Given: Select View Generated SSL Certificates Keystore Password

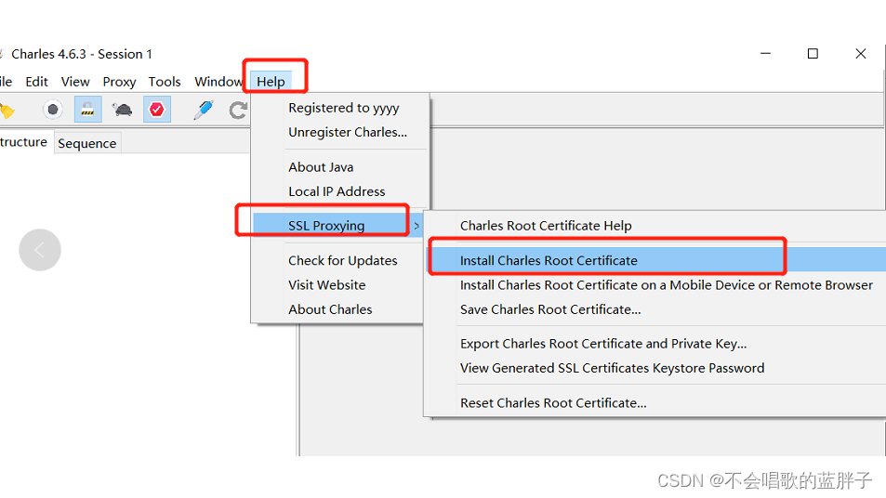Looking at the screenshot, I should [x=612, y=368].
